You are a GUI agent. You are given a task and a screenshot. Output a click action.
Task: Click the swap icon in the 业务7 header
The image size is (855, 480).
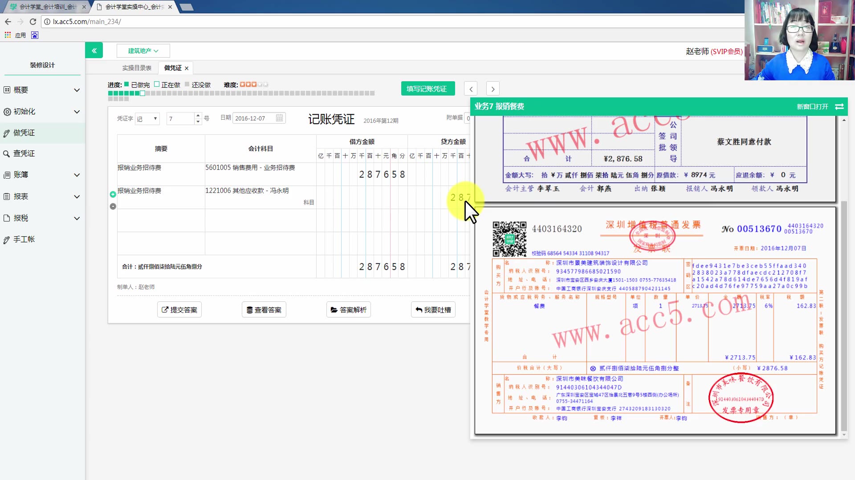pos(840,107)
